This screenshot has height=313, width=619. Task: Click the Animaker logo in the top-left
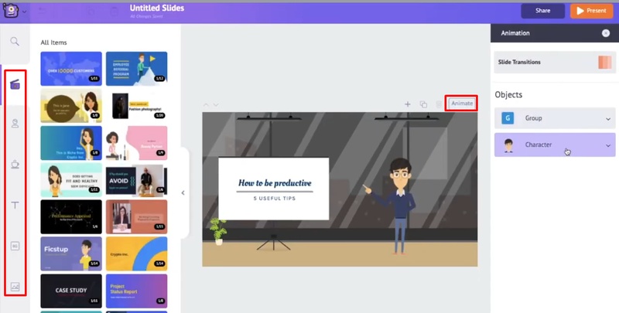11,11
